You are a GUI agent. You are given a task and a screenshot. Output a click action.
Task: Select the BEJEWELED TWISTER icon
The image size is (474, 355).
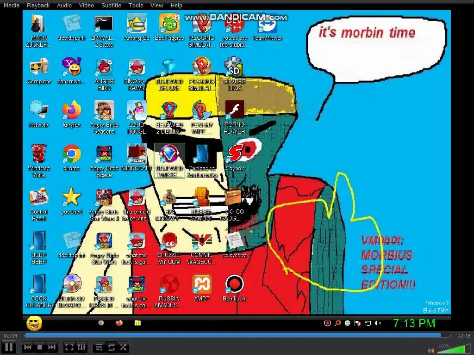pyautogui.click(x=169, y=161)
